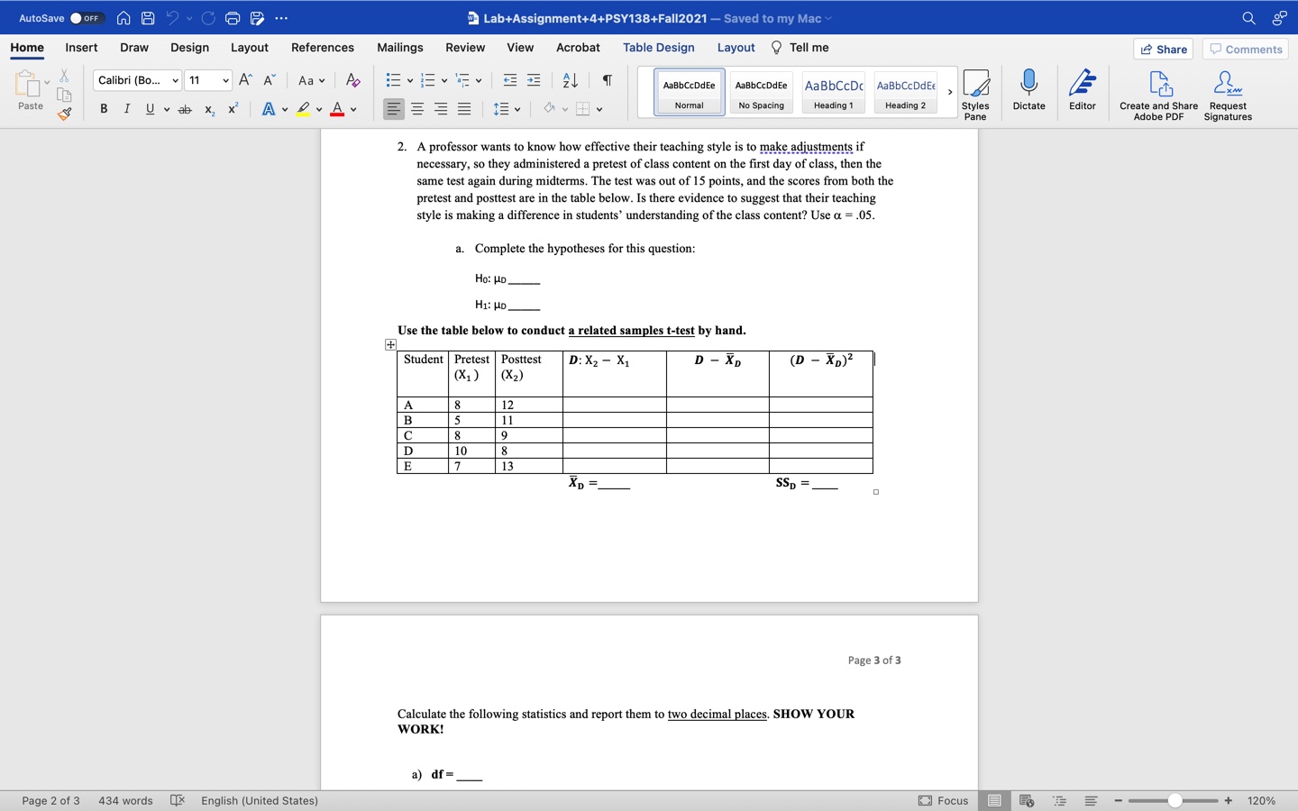Open the line spacing dropdown
Viewport: 1298px width, 811px height.
507,108
